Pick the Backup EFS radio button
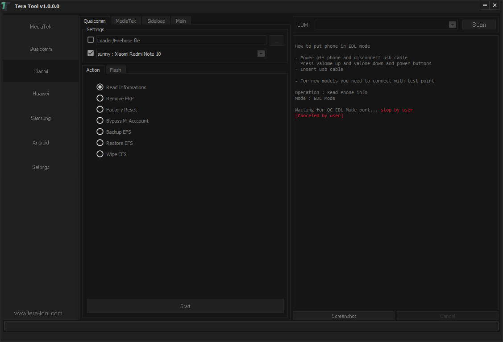This screenshot has height=342, width=503. point(100,132)
